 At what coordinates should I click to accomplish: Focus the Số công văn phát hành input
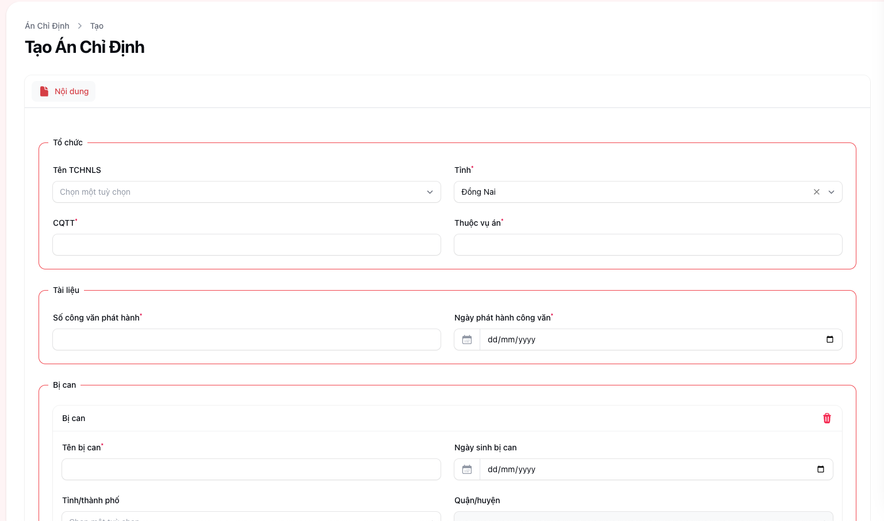(246, 339)
